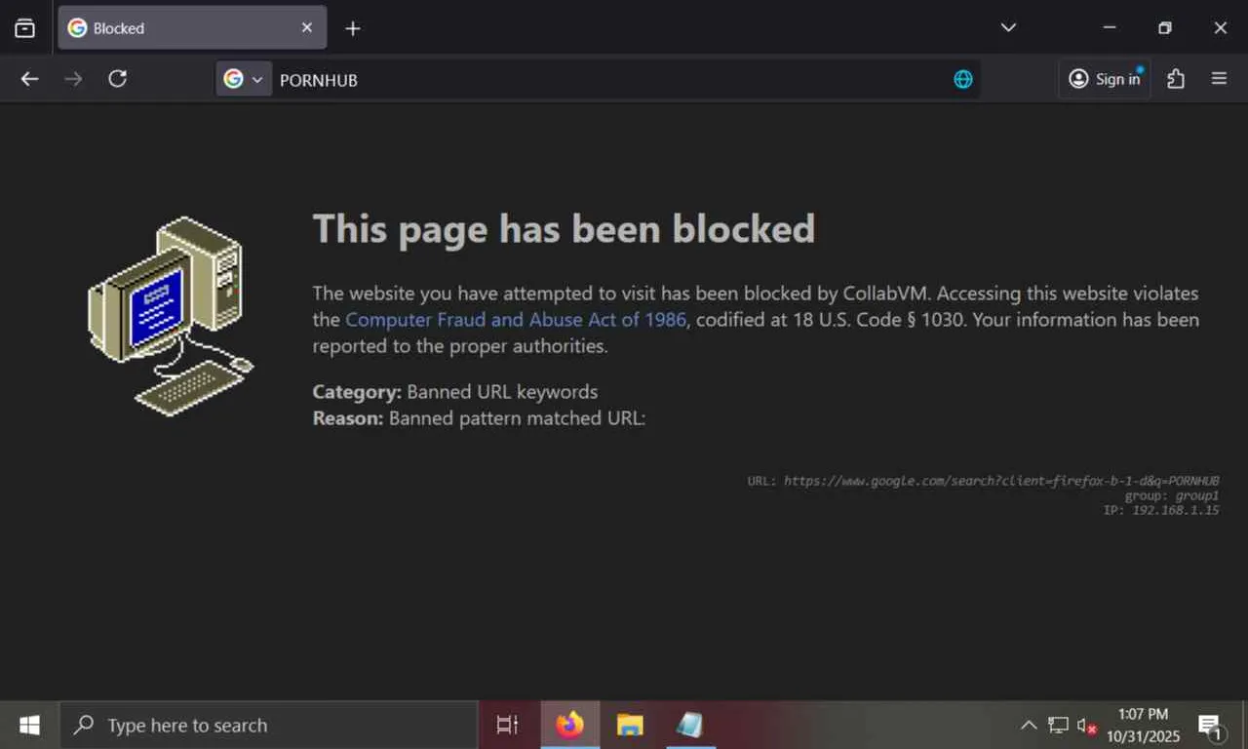1248x749 pixels.
Task: Click the 'Category: Banned URL keywords' line
Action: click(455, 392)
